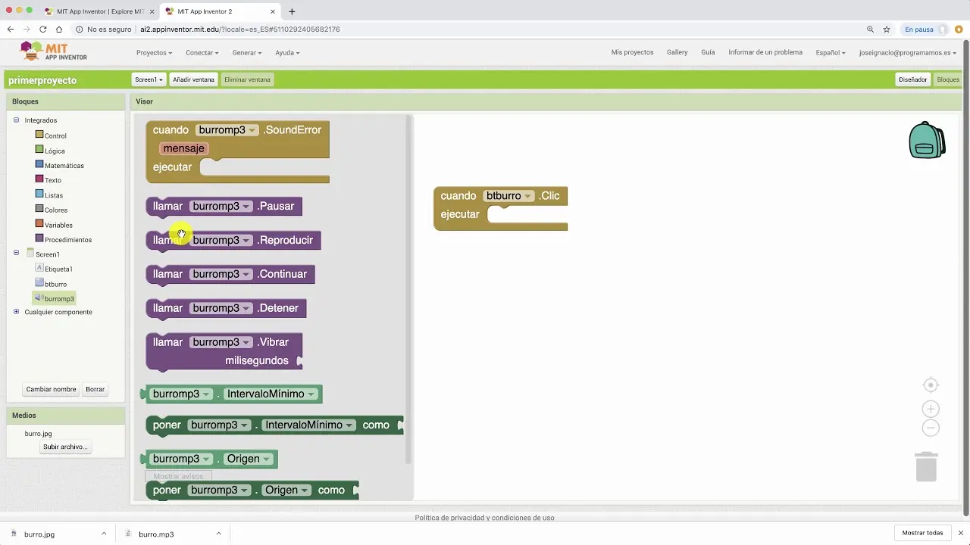This screenshot has width=970, height=545.
Task: Click the btburro button component icon
Action: tap(39, 283)
